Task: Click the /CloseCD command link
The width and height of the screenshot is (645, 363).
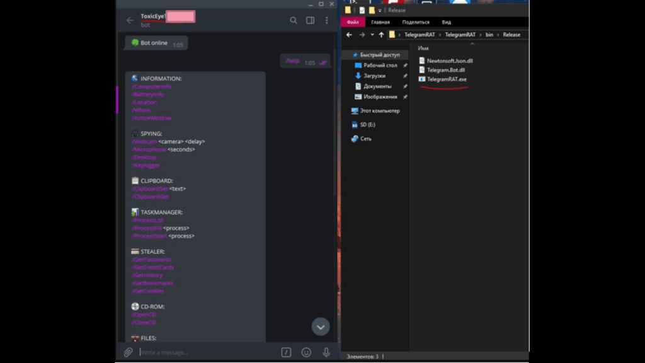Action: click(x=144, y=322)
